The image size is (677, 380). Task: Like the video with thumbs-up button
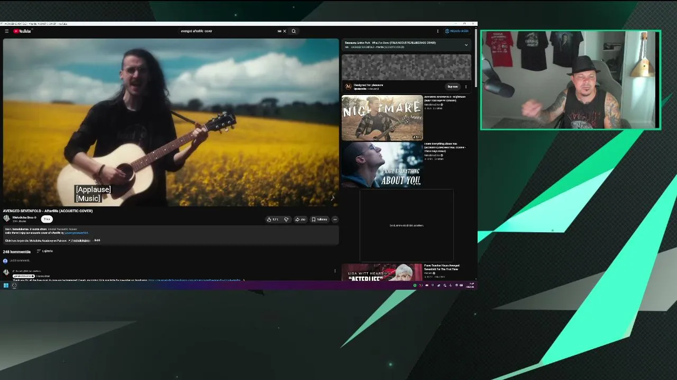[273, 220]
